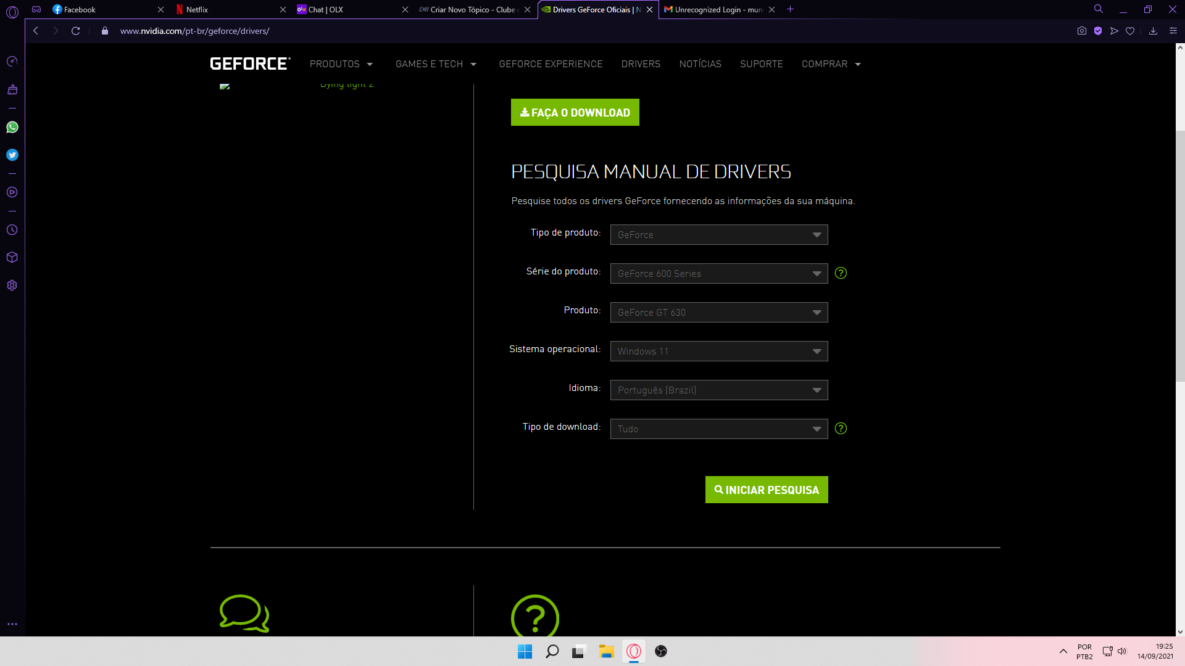Go back to previous page
Viewport: 1185px width, 666px height.
coord(36,31)
